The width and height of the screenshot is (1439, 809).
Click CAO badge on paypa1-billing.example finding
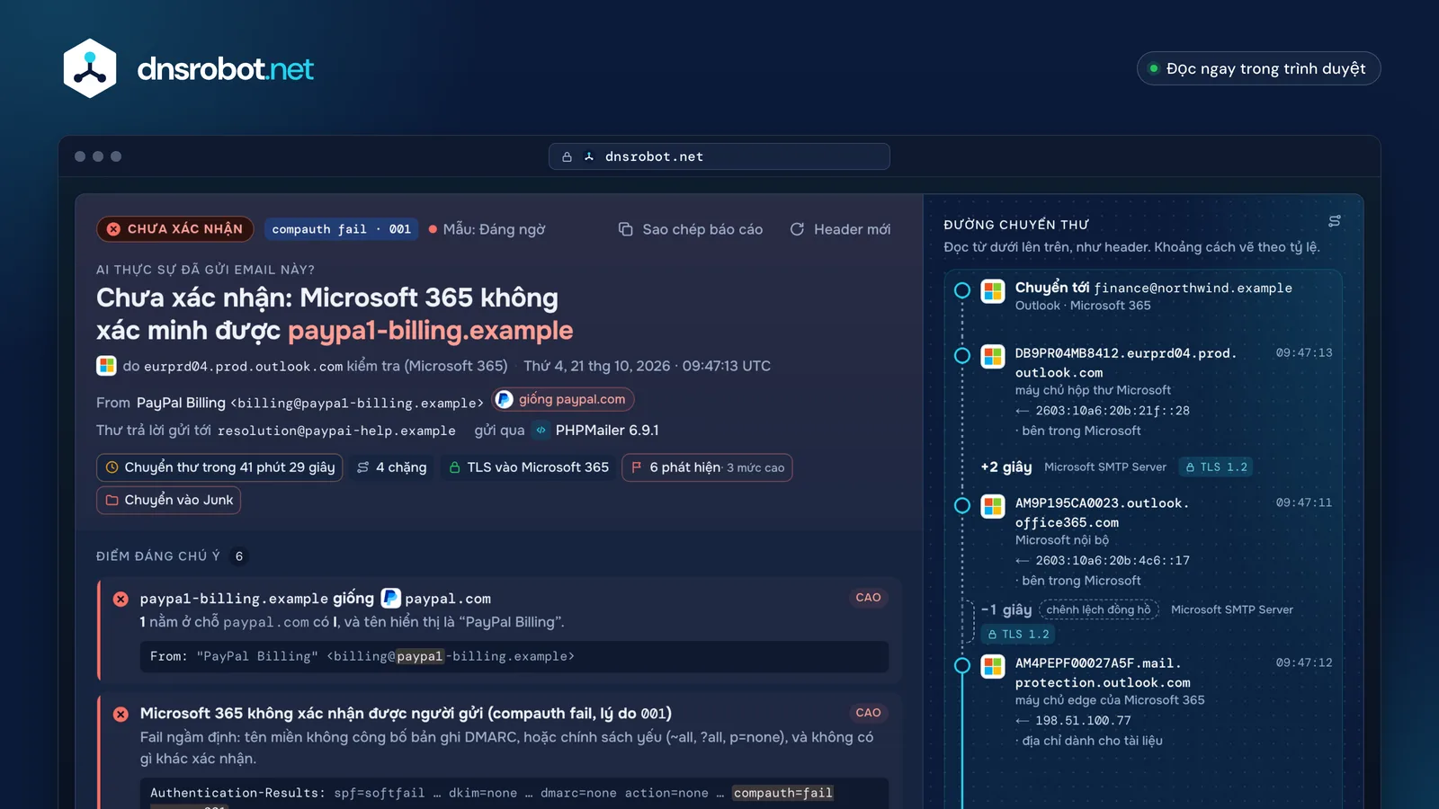coord(868,598)
